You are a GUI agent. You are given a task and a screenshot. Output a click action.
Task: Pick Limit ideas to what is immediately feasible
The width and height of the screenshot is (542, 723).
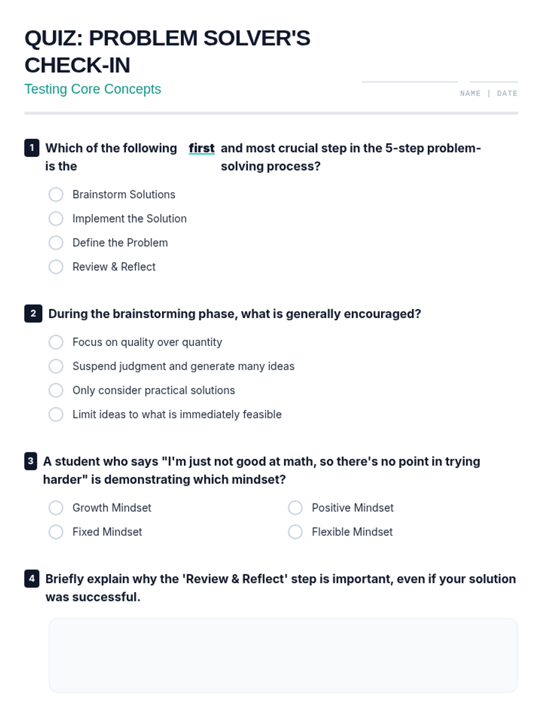56,414
